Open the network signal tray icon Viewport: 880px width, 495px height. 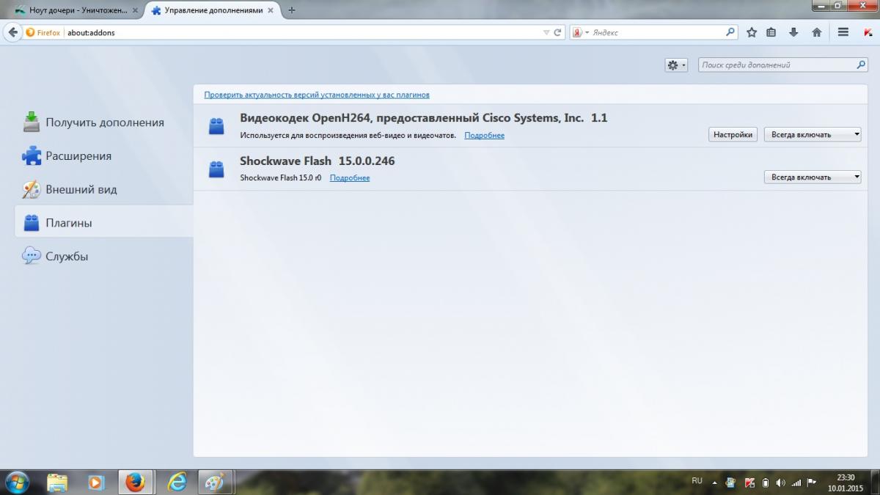(x=796, y=483)
